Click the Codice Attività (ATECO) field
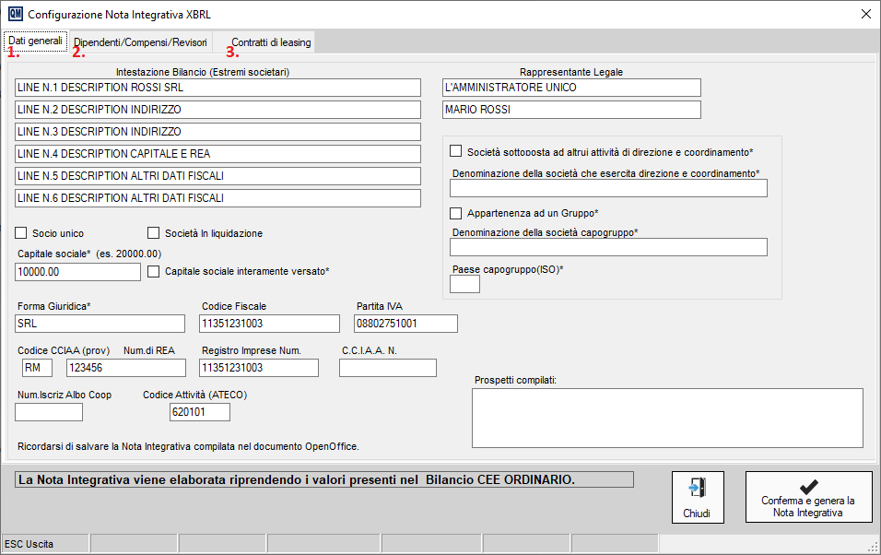Screen dimensions: 881x555 199,413
